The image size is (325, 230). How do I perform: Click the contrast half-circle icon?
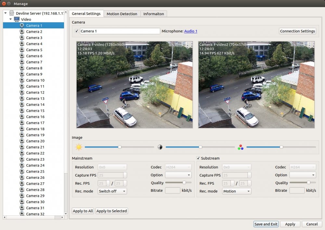pos(160,147)
